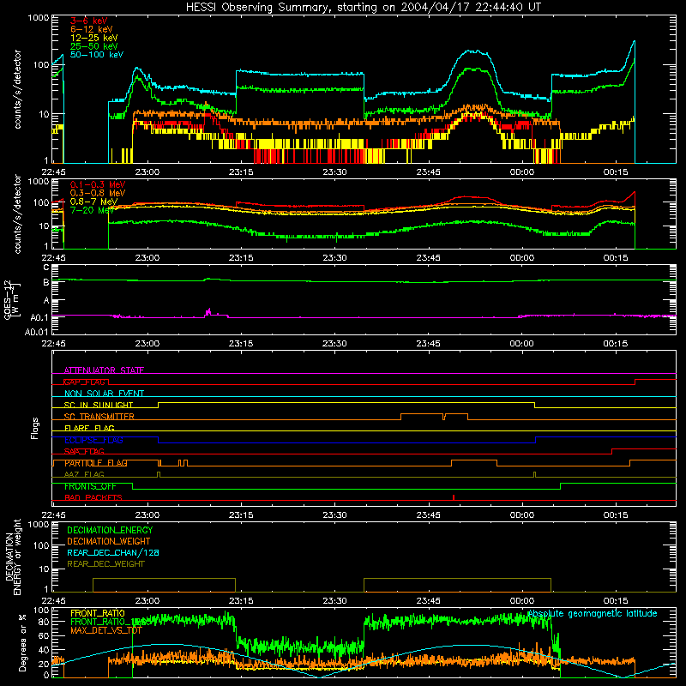The height and width of the screenshot is (686, 686).
Task: Click the Degrees or % axis label
Action: pyautogui.click(x=22, y=642)
